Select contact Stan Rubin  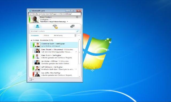(x=54, y=56)
